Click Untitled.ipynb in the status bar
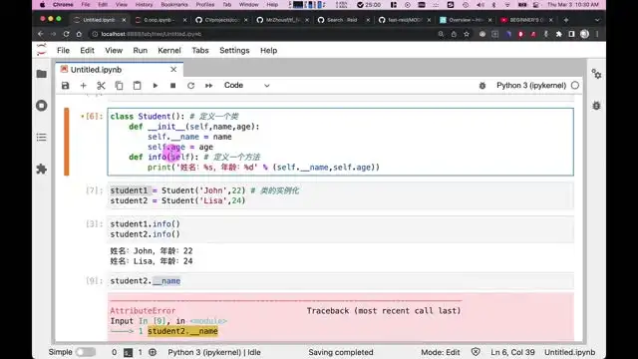 pos(569,352)
